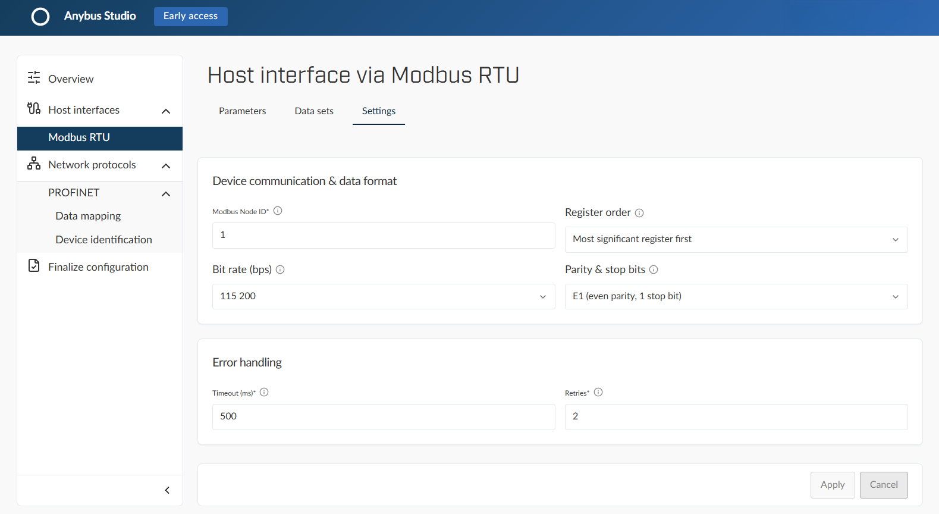Click the Device communication & data format heading
939x514 pixels.
coord(304,181)
